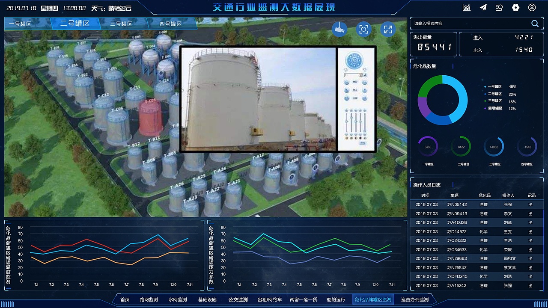The width and height of the screenshot is (548, 308).
Task: Click log row with vehicle 苏N05142
Action: 477,204
